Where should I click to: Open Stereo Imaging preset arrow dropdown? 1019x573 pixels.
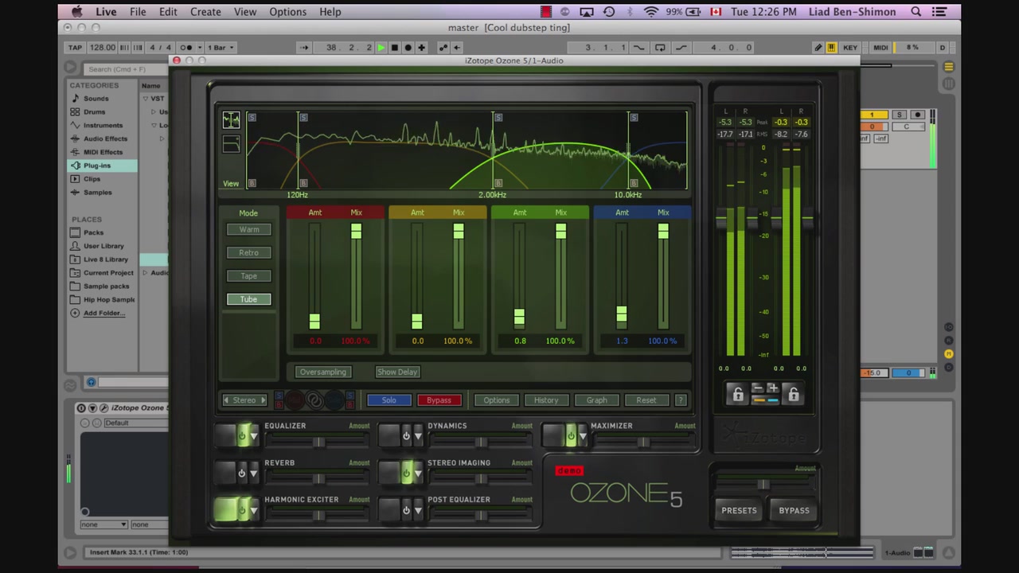(x=418, y=474)
